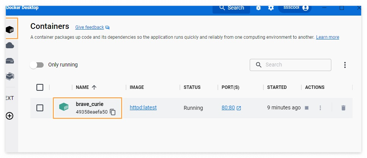Follow the Learn more link
This screenshot has width=367, height=158.
point(328,37)
